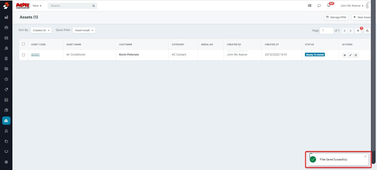Screen dimensions: 377x170
Task: Deactivate asset AC001 with ban icon
Action: [356, 55]
